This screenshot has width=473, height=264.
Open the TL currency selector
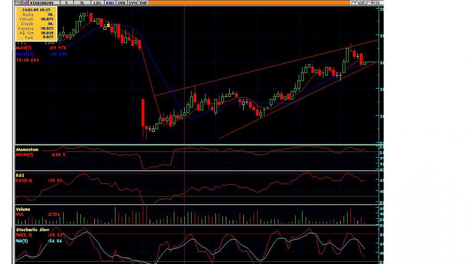(x=82, y=2)
